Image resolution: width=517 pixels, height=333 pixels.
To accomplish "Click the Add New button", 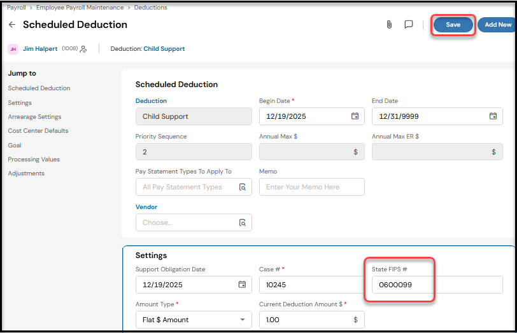I will coord(497,25).
